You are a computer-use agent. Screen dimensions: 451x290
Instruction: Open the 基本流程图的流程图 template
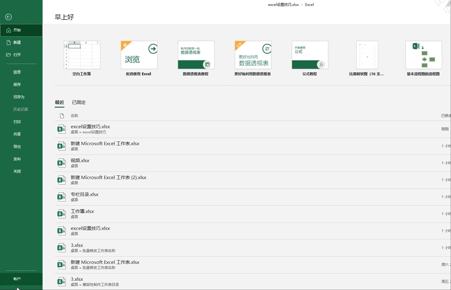(x=423, y=55)
